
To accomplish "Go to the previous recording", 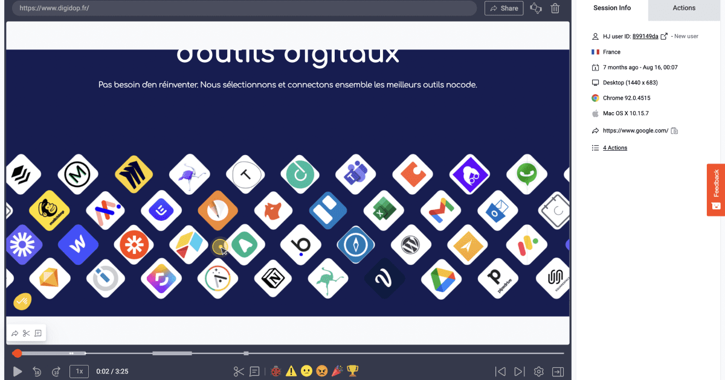I will click(x=500, y=372).
